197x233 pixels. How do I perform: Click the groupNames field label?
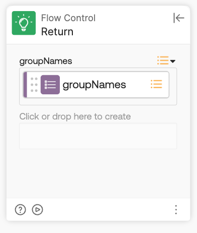coord(46,61)
